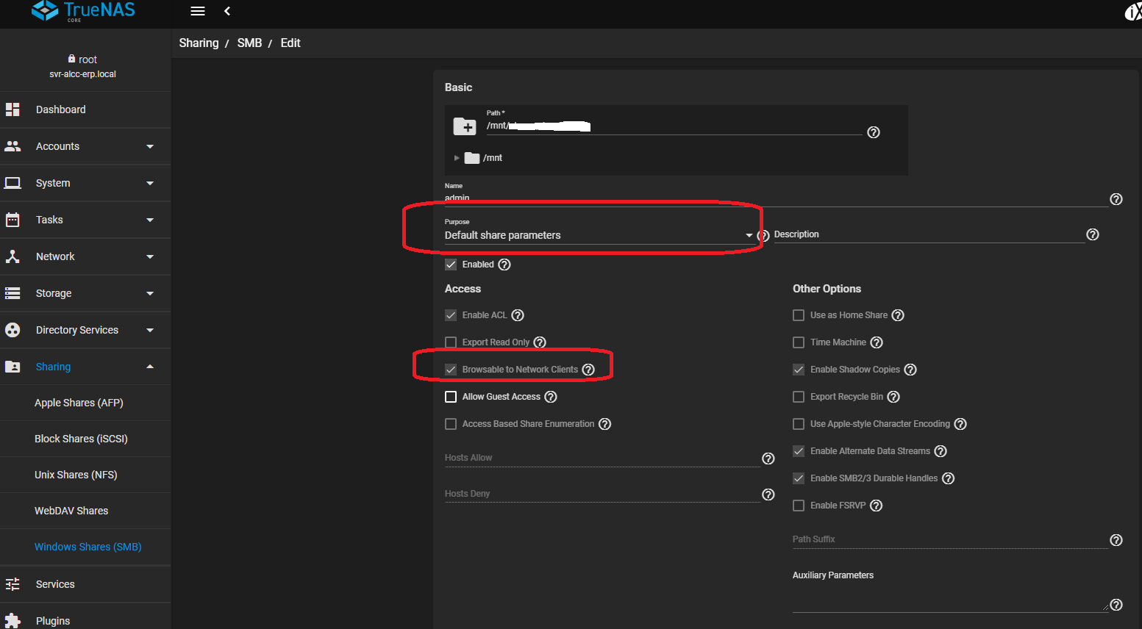Click the Tasks calendar icon

13,220
